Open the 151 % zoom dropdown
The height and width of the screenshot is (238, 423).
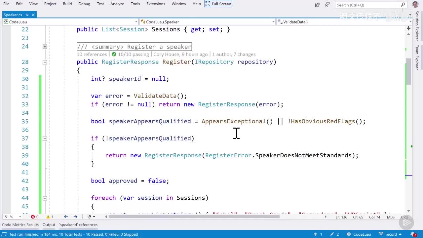click(12, 217)
